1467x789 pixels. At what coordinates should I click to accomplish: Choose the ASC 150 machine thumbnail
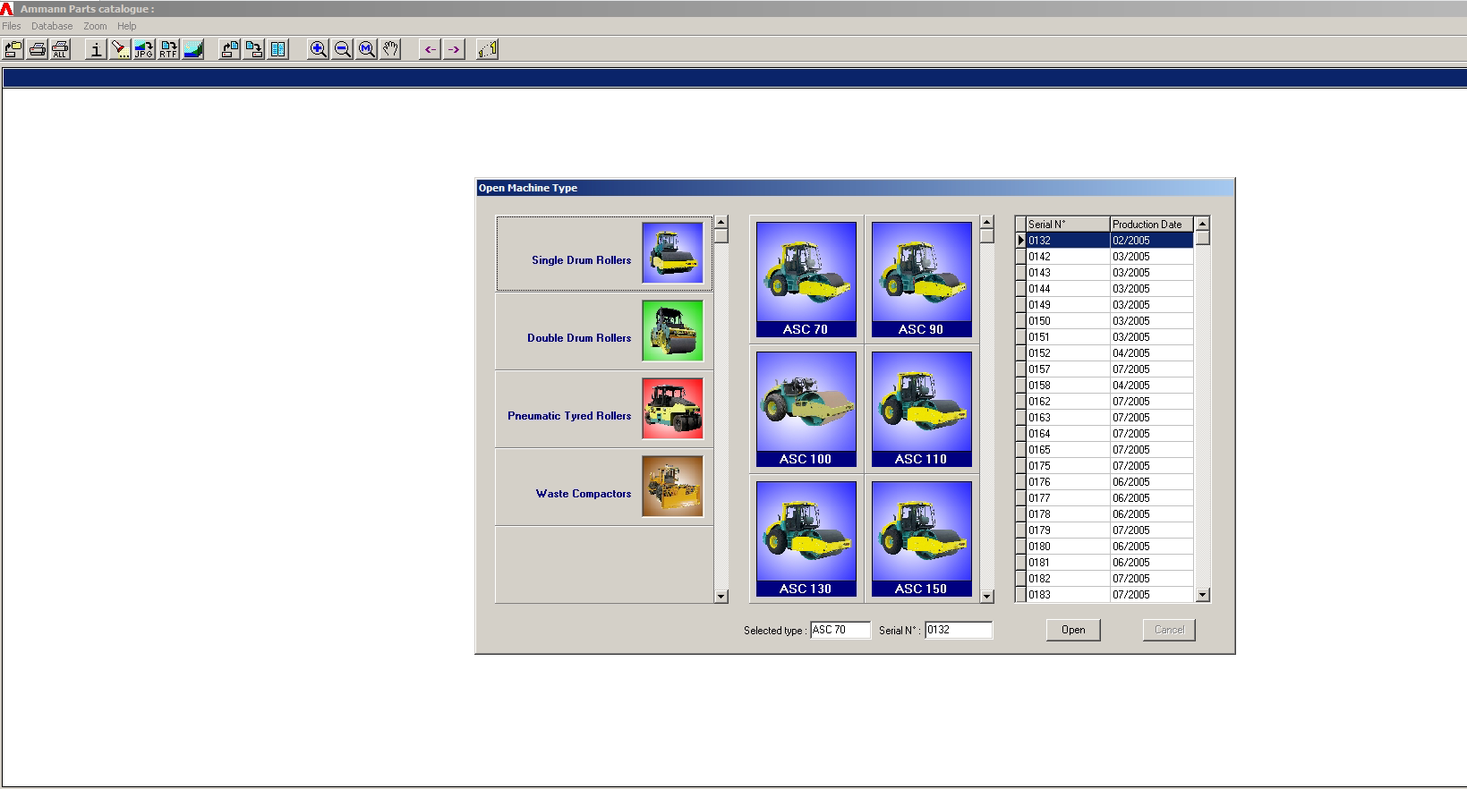(x=921, y=539)
